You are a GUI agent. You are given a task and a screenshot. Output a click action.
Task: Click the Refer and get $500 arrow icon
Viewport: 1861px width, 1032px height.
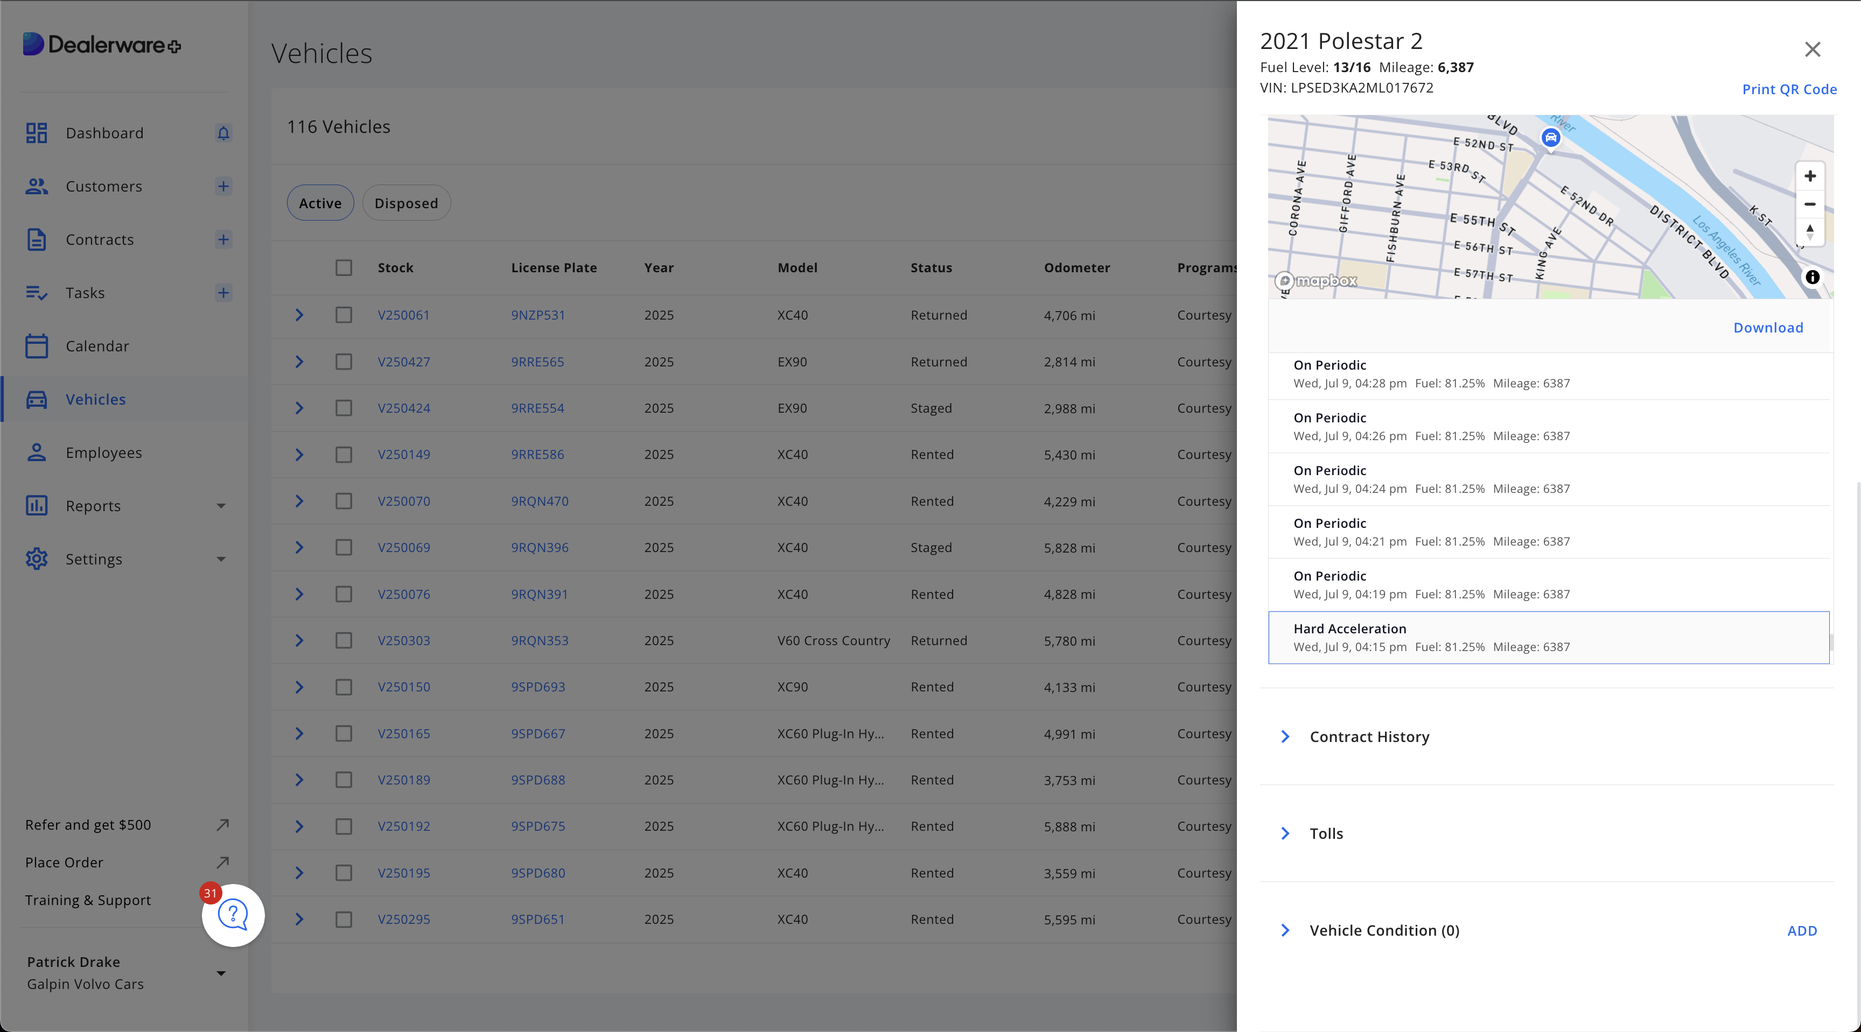tap(222, 825)
